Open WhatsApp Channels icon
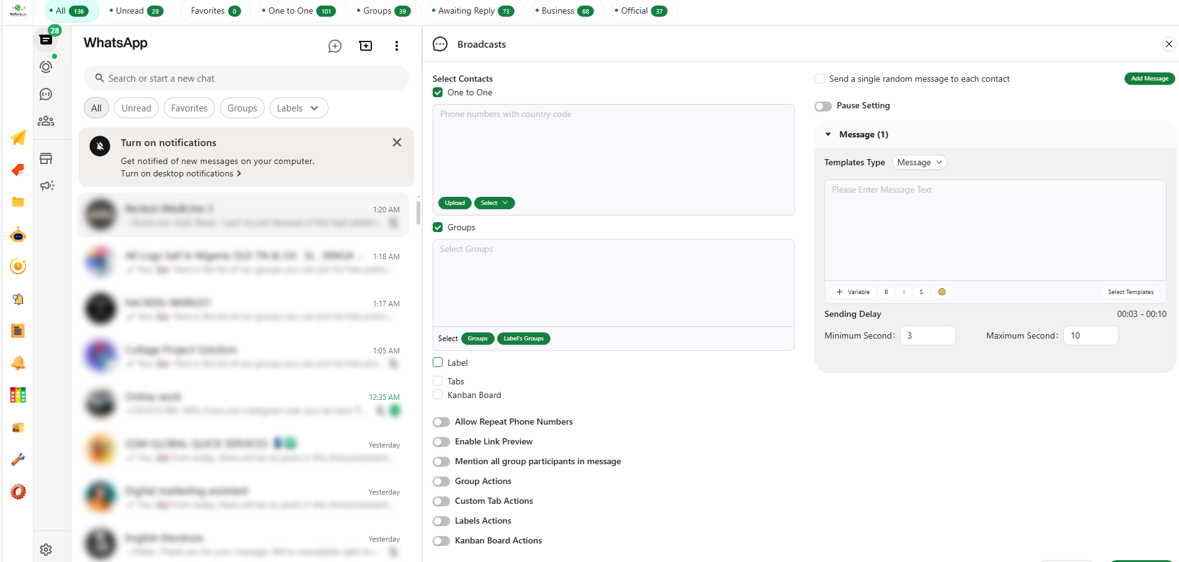The width and height of the screenshot is (1179, 562). (46, 94)
